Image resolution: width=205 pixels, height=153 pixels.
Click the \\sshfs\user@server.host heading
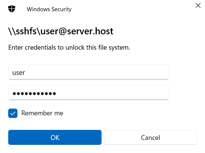tap(61, 31)
